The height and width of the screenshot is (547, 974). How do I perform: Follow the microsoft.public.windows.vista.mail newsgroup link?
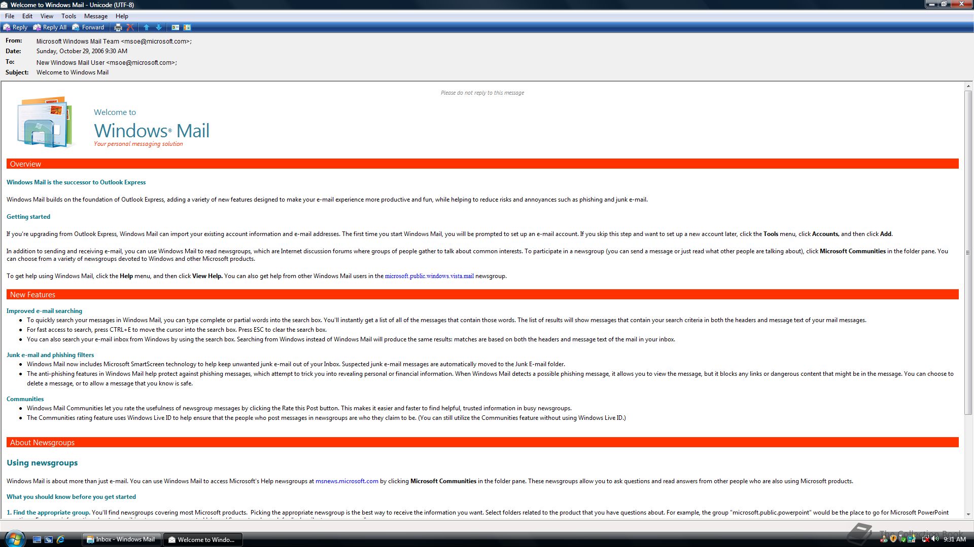429,276
